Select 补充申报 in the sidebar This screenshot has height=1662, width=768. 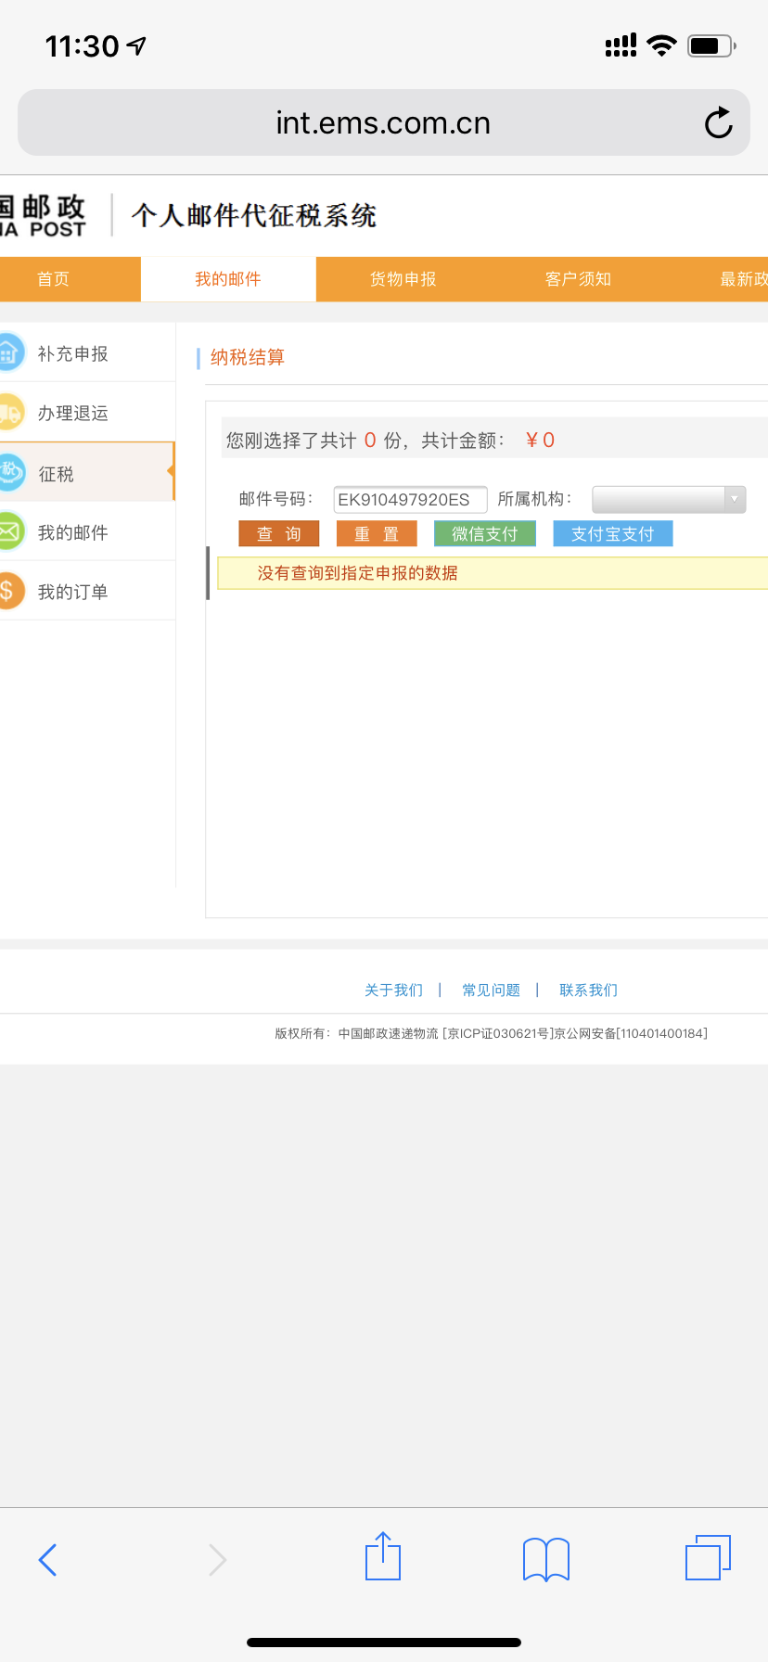pyautogui.click(x=87, y=353)
